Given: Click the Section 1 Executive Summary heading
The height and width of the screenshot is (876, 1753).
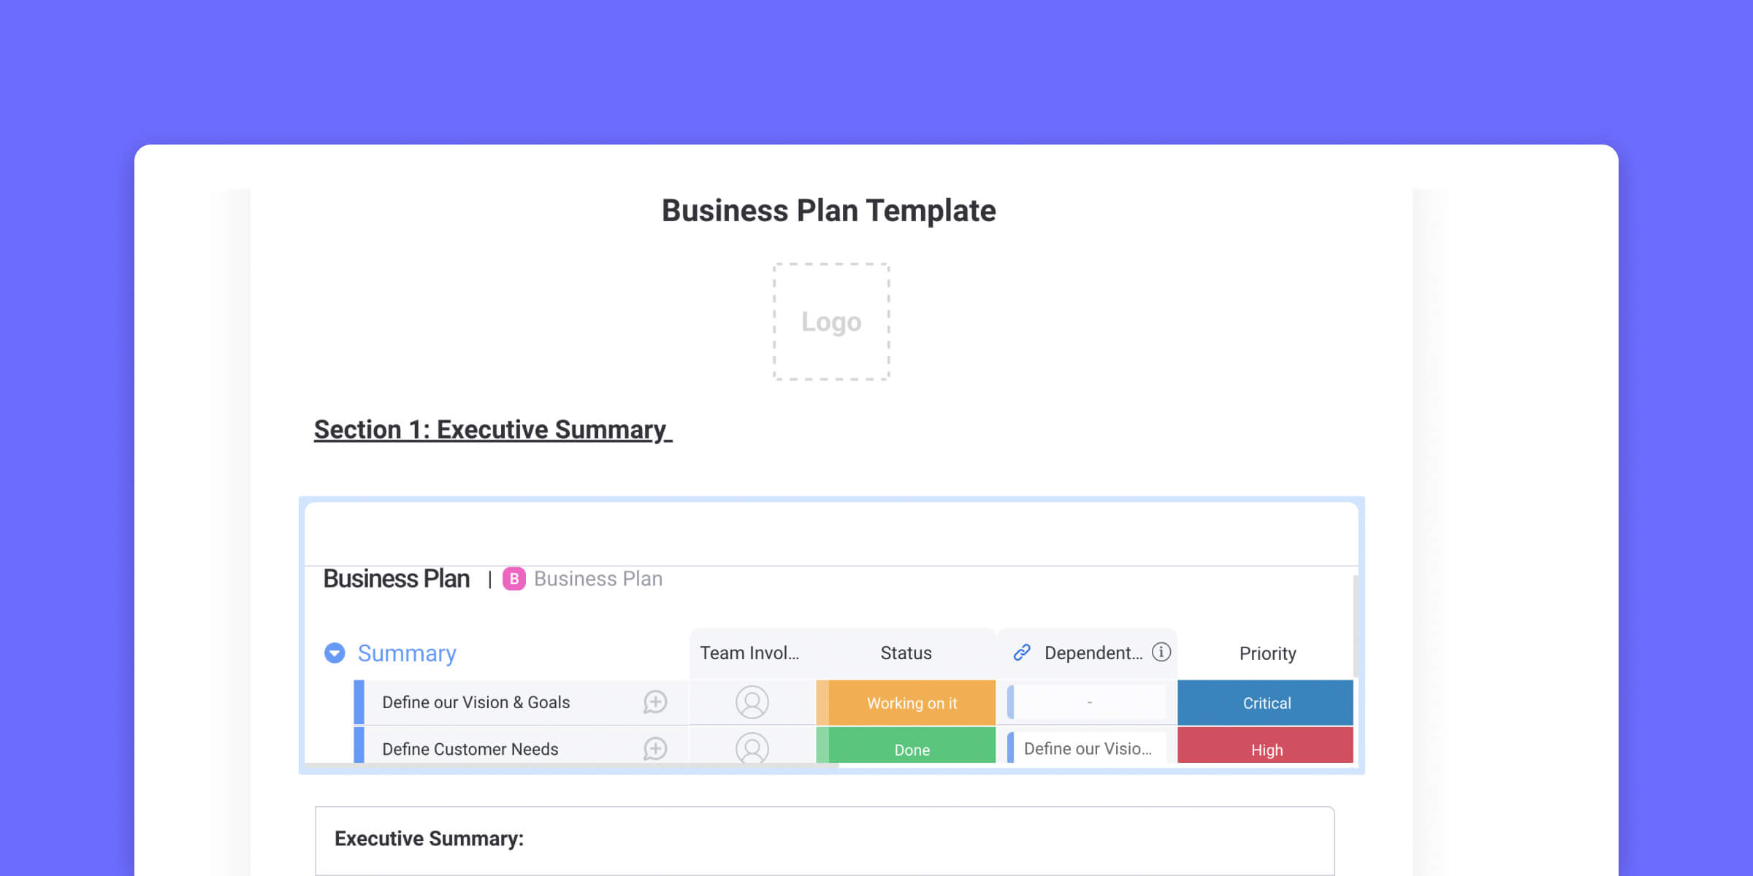Looking at the screenshot, I should click(492, 428).
